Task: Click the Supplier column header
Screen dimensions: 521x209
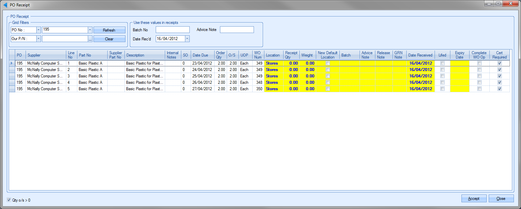Action: coord(34,55)
